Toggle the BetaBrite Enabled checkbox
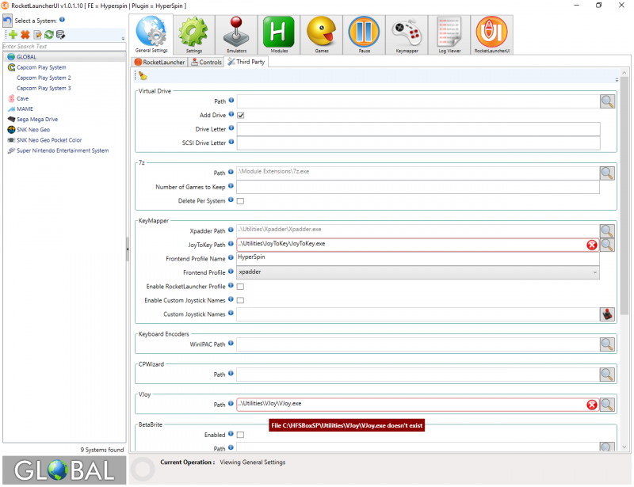Image resolution: width=634 pixels, height=487 pixels. [240, 435]
